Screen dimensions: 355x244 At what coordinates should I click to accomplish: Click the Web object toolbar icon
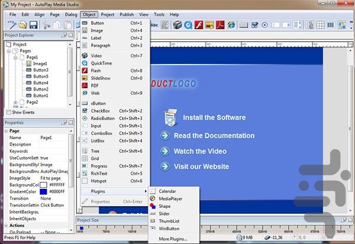click(x=231, y=25)
